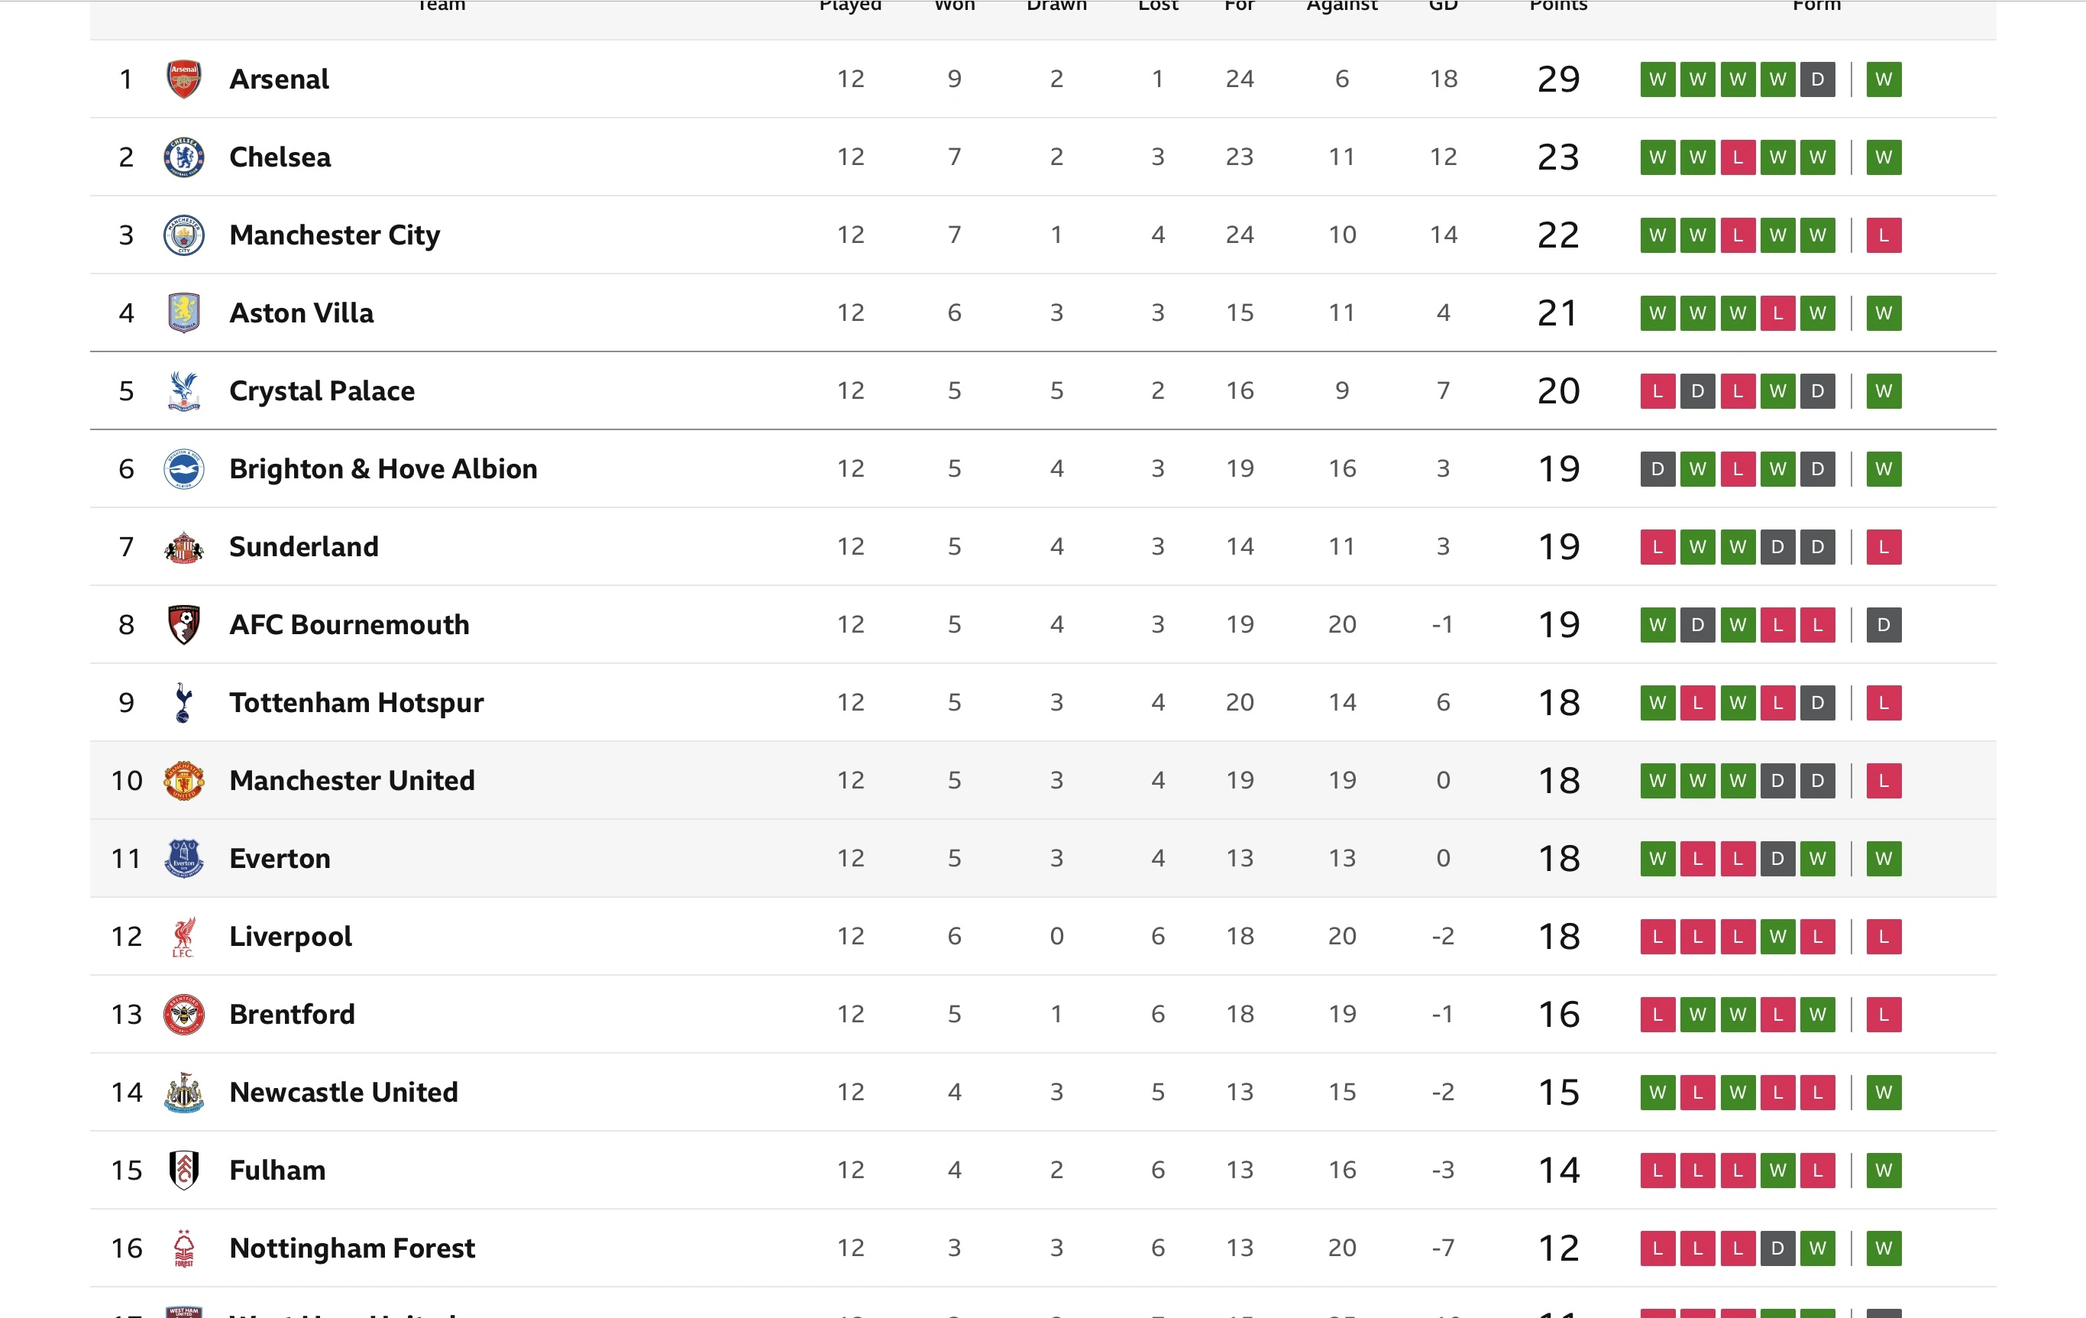Select the Manchester United team name
Viewport: 2086px width, 1318px height.
coord(351,781)
